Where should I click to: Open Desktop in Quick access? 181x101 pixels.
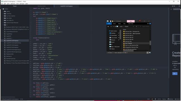pos(113,33)
